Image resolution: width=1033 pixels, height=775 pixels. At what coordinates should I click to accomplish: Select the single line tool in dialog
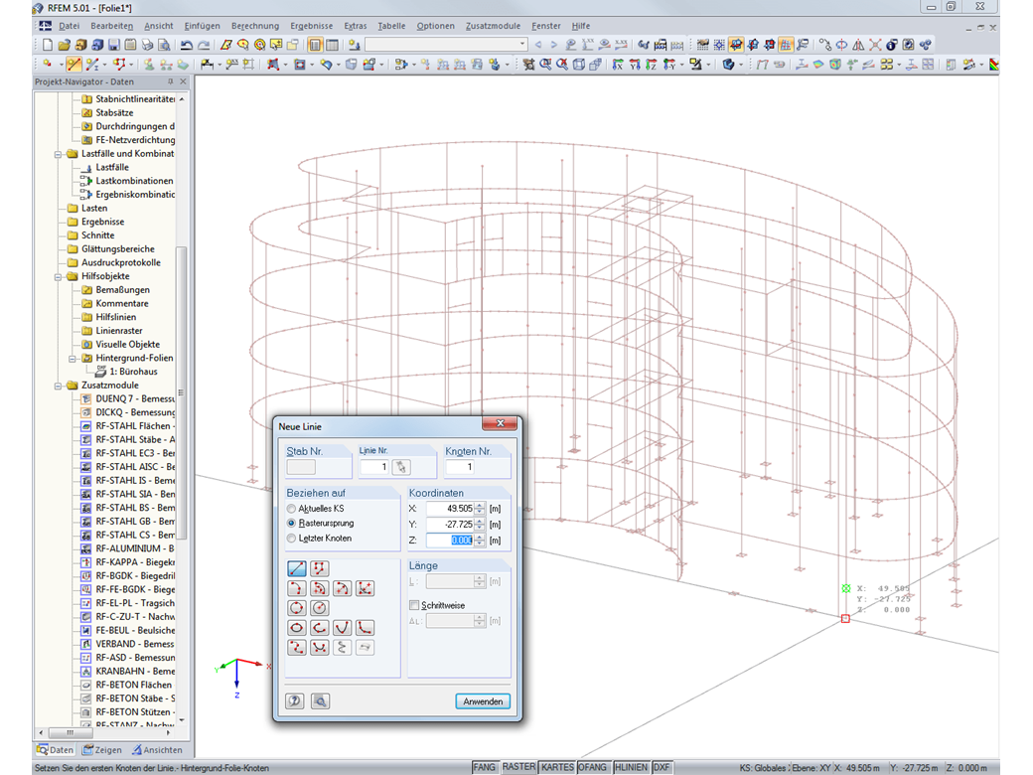point(296,568)
